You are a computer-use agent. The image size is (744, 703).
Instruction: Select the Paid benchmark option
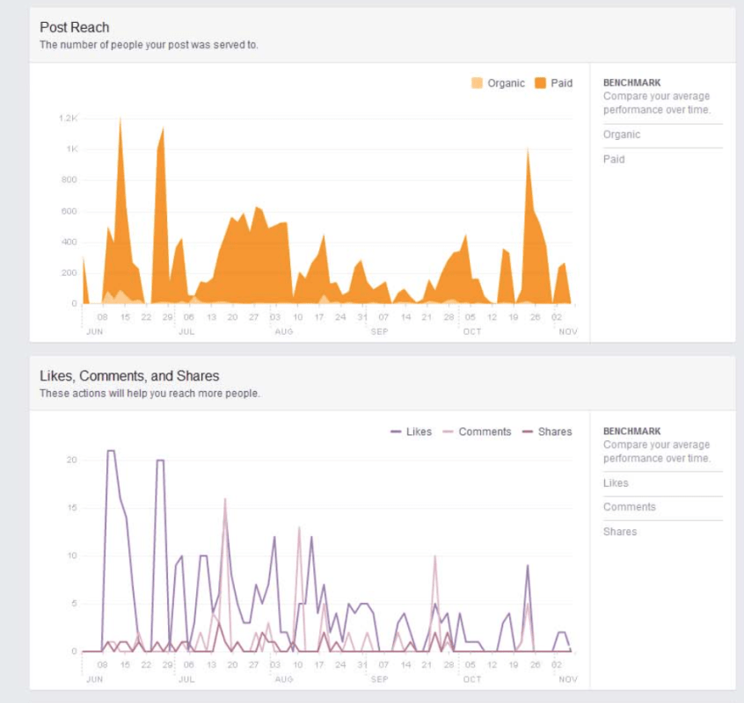pyautogui.click(x=614, y=159)
